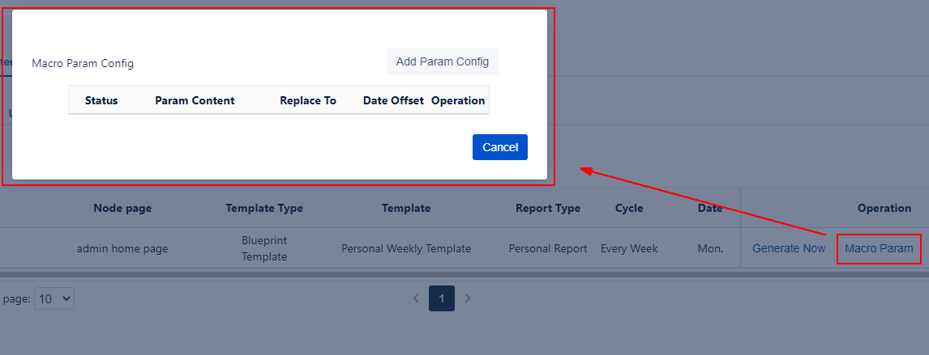Open the Macro Param link

[879, 248]
